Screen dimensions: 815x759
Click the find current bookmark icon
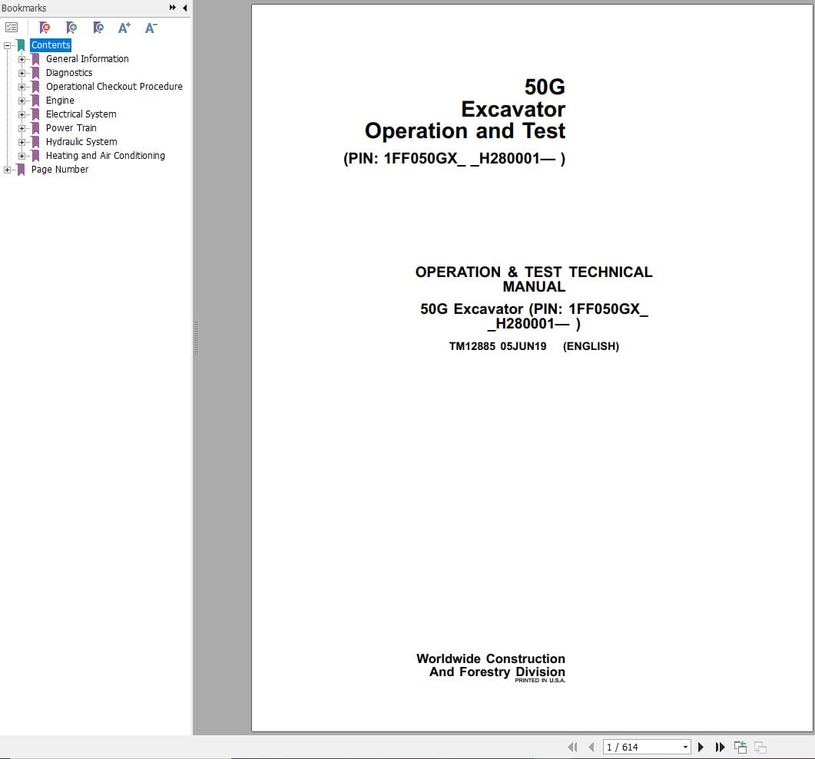click(98, 28)
